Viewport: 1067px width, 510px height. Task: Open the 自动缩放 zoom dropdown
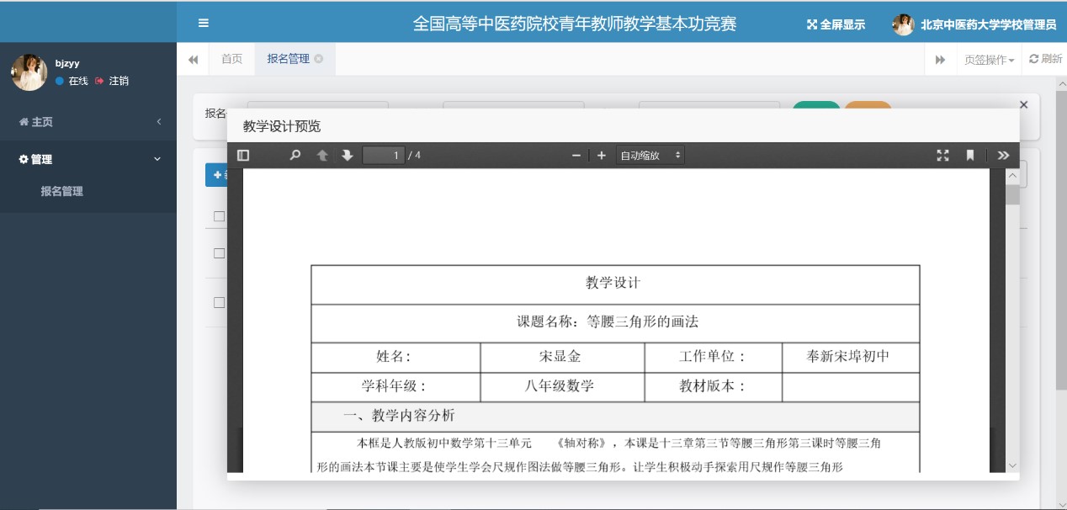coord(650,156)
